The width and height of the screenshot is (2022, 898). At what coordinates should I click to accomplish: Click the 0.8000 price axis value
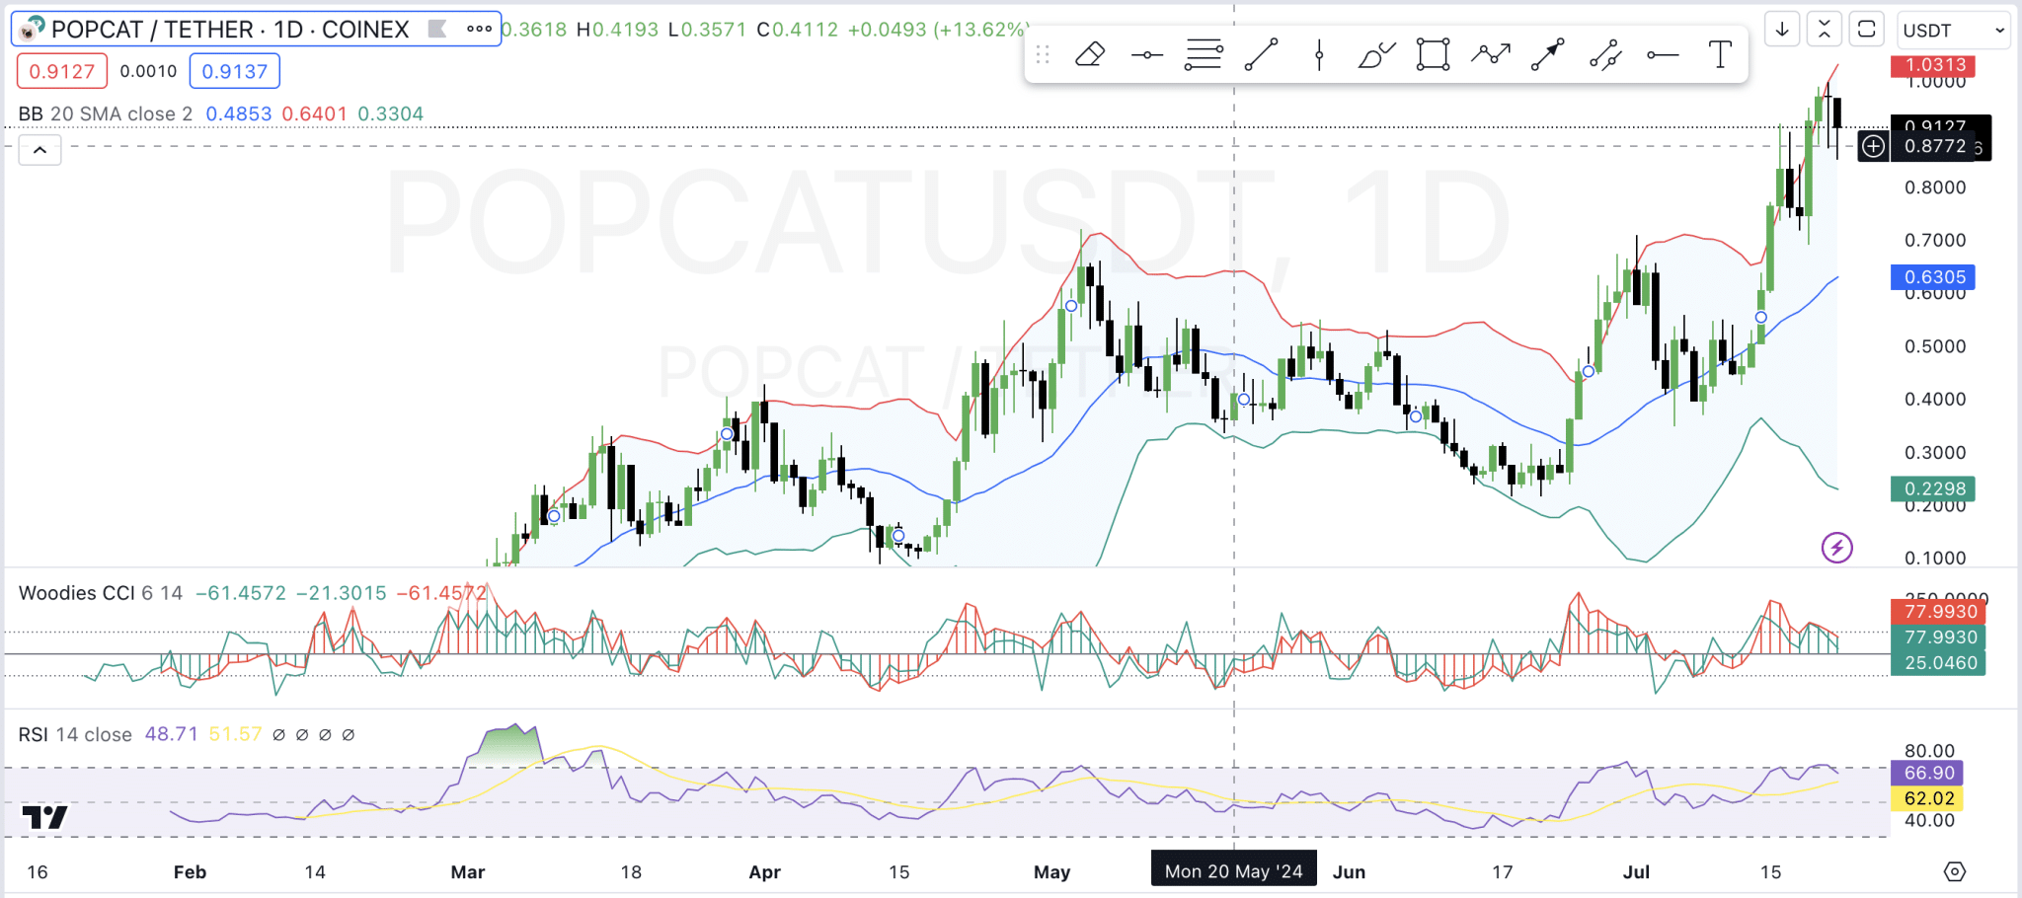1935,187
